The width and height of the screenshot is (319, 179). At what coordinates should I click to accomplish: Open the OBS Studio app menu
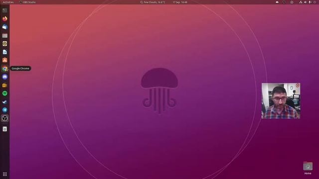[x=27, y=2]
